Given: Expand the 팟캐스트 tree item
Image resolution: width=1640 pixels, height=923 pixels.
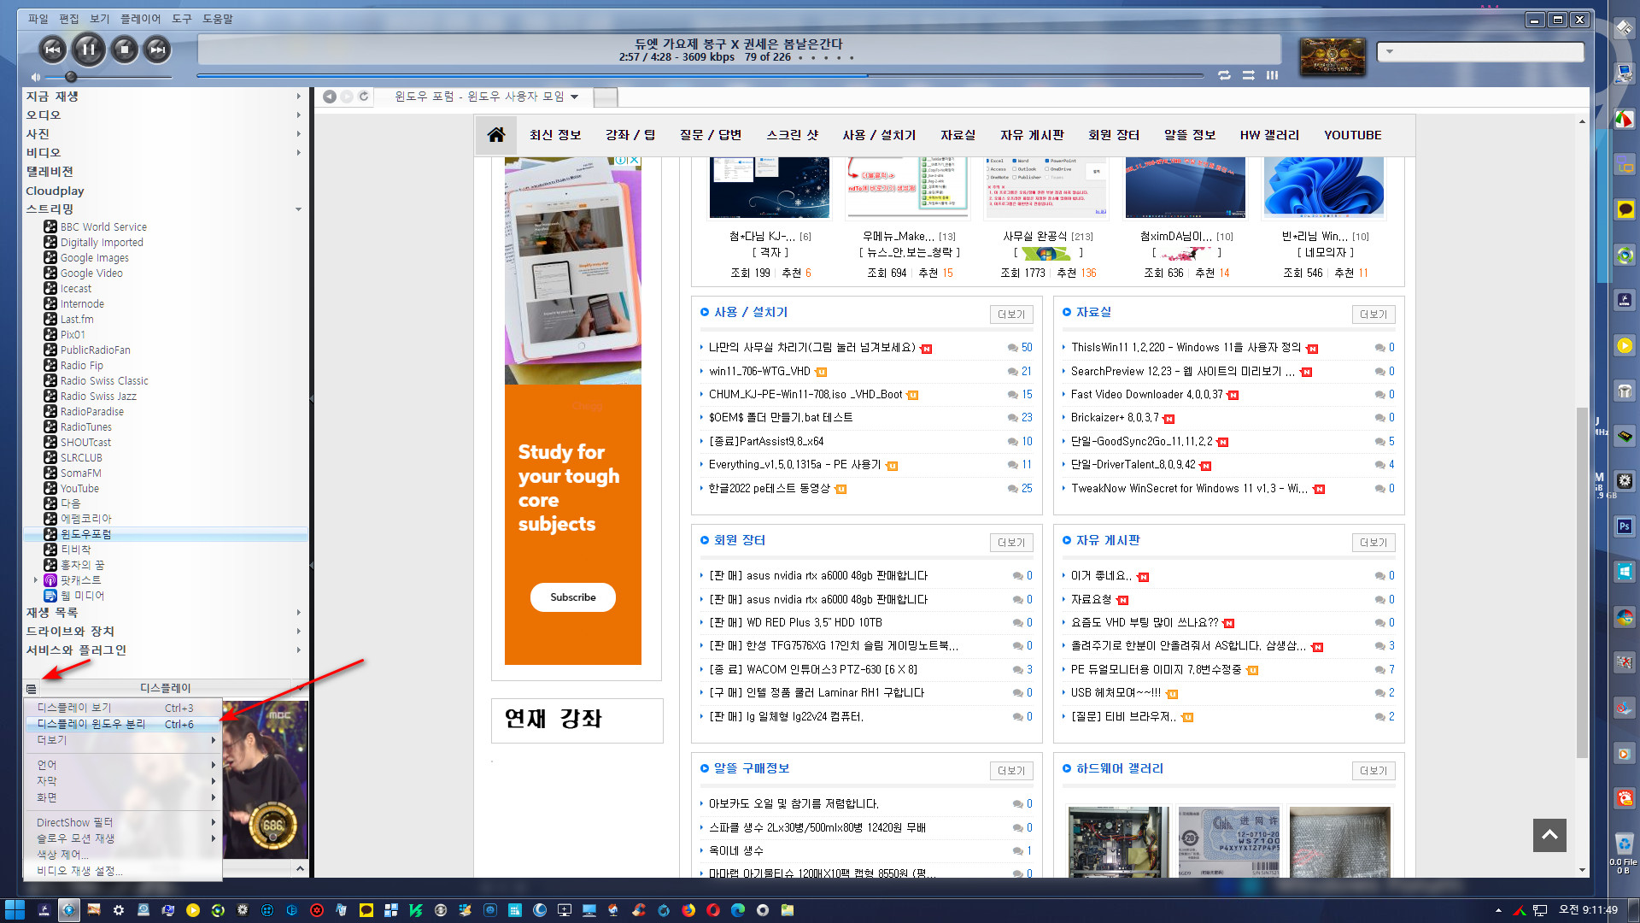Looking at the screenshot, I should tap(36, 580).
